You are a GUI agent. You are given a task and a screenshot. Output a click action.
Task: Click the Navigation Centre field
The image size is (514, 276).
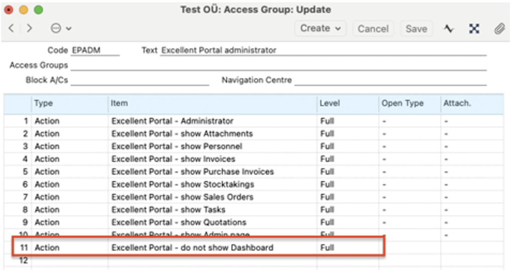point(390,80)
